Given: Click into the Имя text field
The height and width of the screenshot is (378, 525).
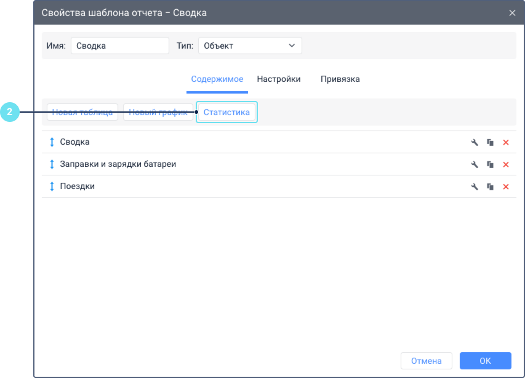Looking at the screenshot, I should tap(120, 46).
